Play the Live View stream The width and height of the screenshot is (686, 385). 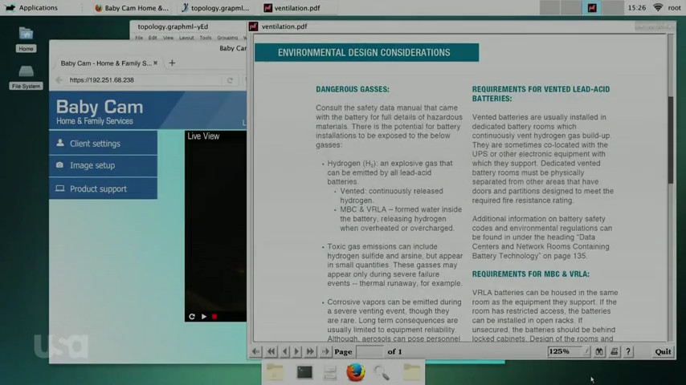pyautogui.click(x=204, y=316)
